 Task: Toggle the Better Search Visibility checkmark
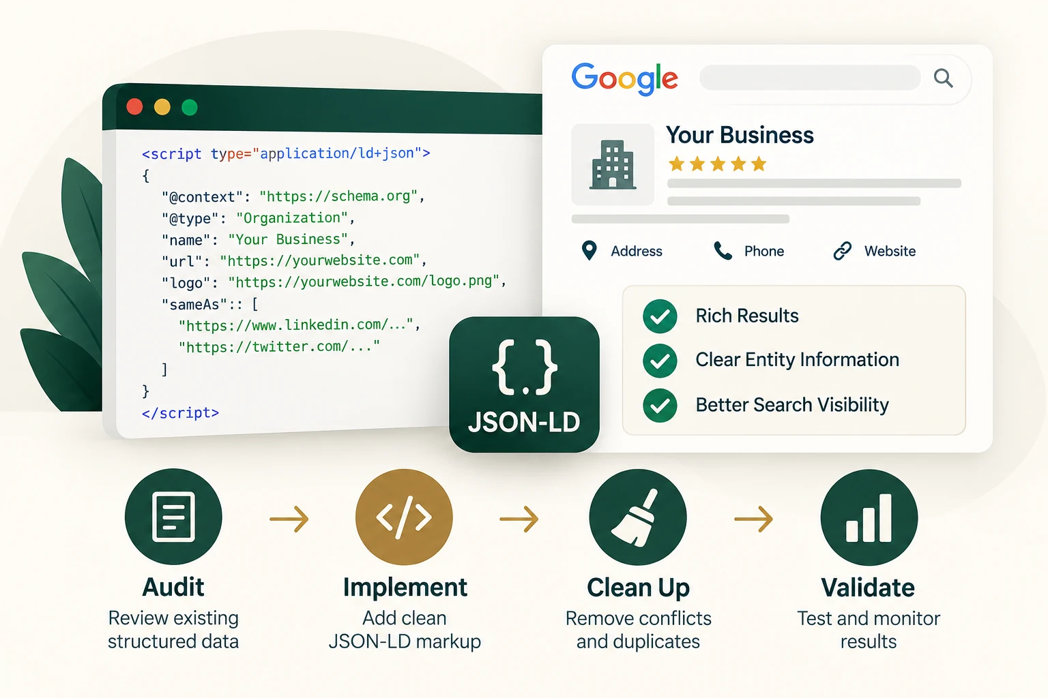coord(660,406)
